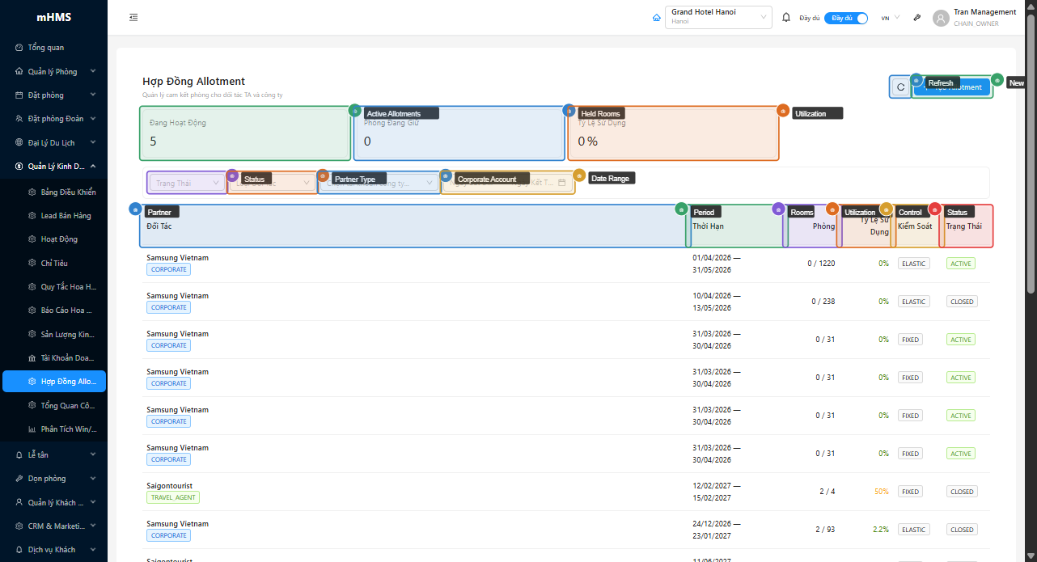1037x562 pixels.
Task: Click the Saigontourist TRAVEL_AGENT row
Action: pos(404,492)
